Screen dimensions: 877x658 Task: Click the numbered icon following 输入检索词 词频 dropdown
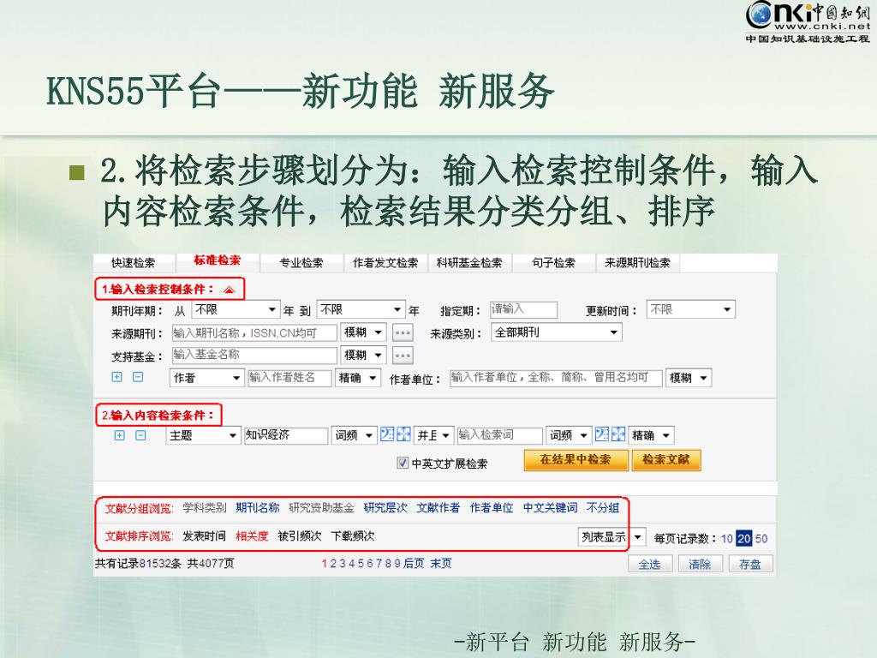pyautogui.click(x=602, y=434)
